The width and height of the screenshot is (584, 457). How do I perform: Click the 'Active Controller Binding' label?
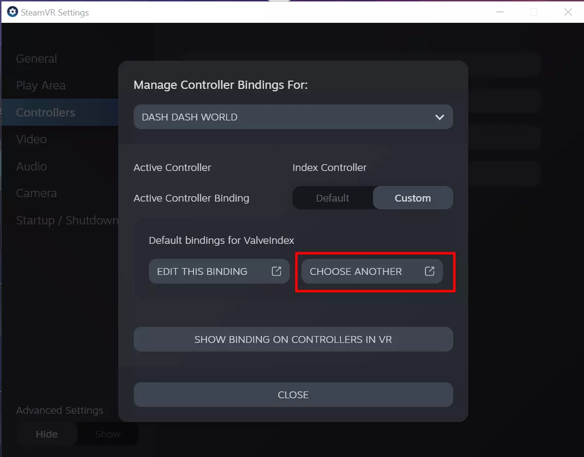click(192, 198)
